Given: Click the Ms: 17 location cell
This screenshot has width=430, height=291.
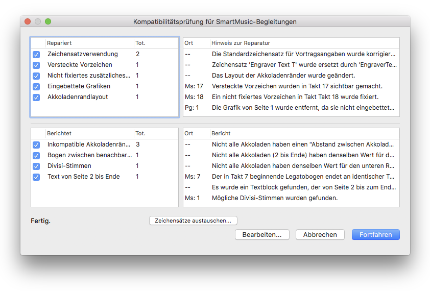Looking at the screenshot, I should (194, 86).
